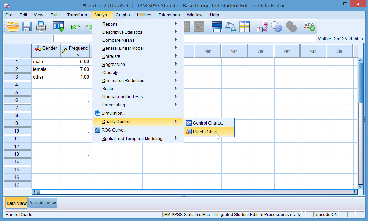Select row number 3 header

coord(17,77)
